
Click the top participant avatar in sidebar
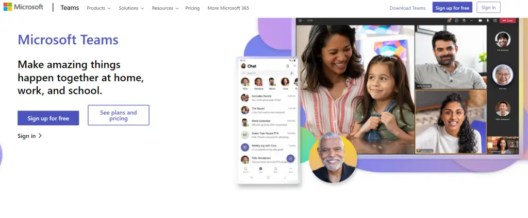tap(503, 40)
